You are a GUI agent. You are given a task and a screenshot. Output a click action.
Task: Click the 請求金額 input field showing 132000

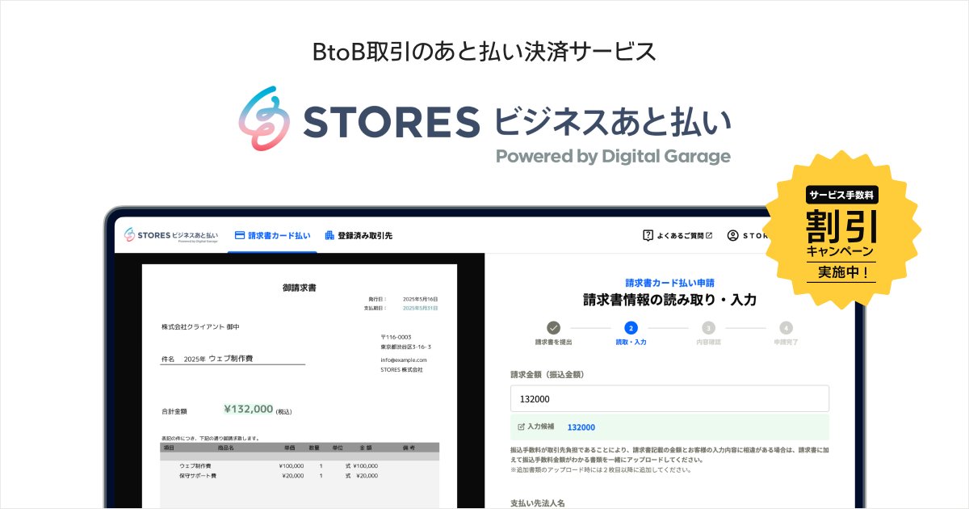coord(669,399)
